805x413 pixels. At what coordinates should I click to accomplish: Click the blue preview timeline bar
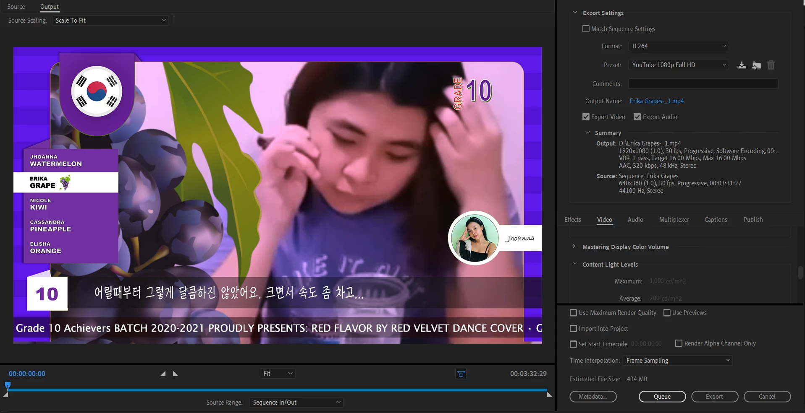pos(277,390)
